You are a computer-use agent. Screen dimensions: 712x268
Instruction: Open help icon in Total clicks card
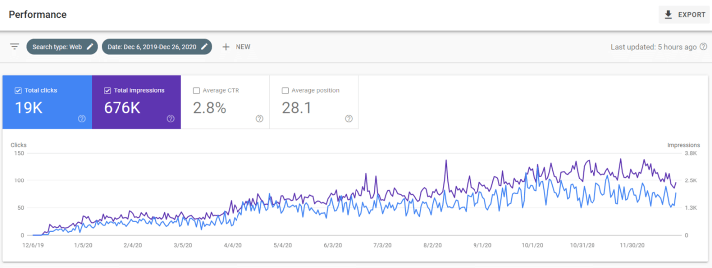pos(82,119)
